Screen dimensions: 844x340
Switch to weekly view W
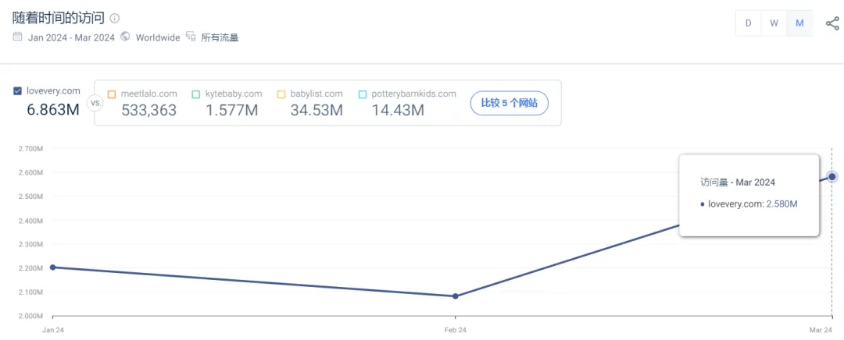coord(774,23)
